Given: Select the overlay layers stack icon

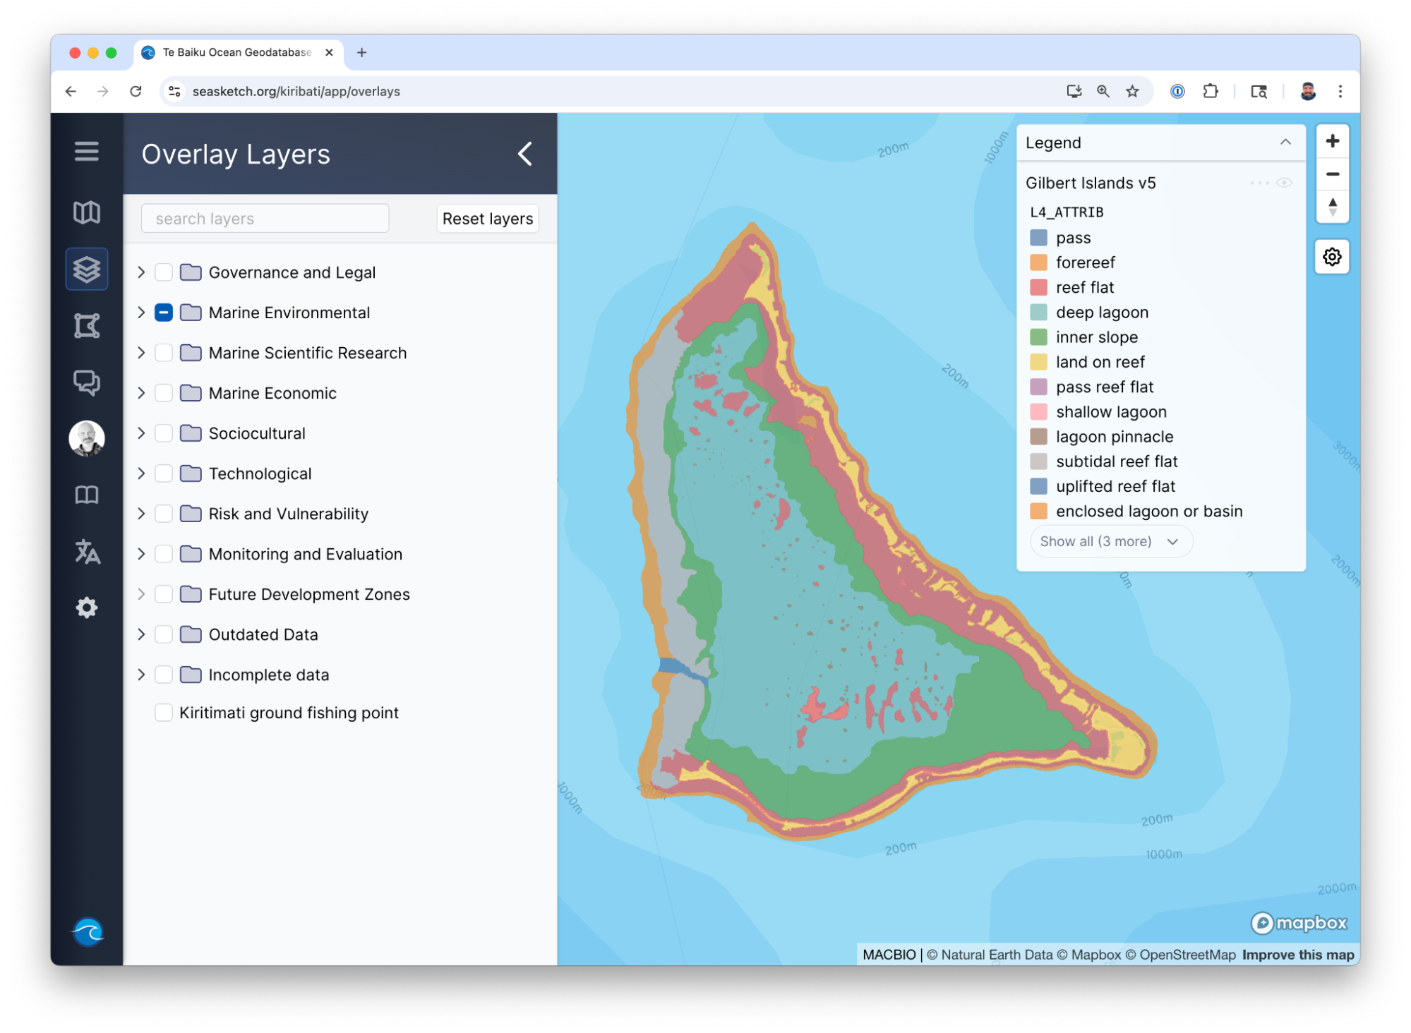Looking at the screenshot, I should [x=86, y=269].
